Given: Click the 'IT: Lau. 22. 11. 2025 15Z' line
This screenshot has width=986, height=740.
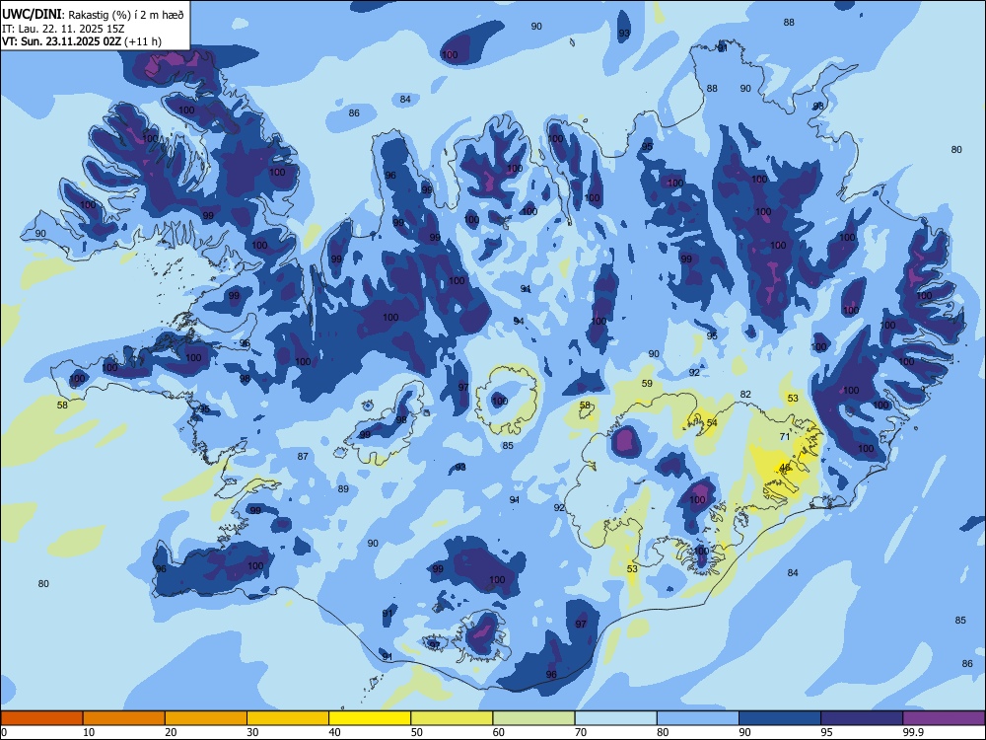Looking at the screenshot, I should coord(63,29).
